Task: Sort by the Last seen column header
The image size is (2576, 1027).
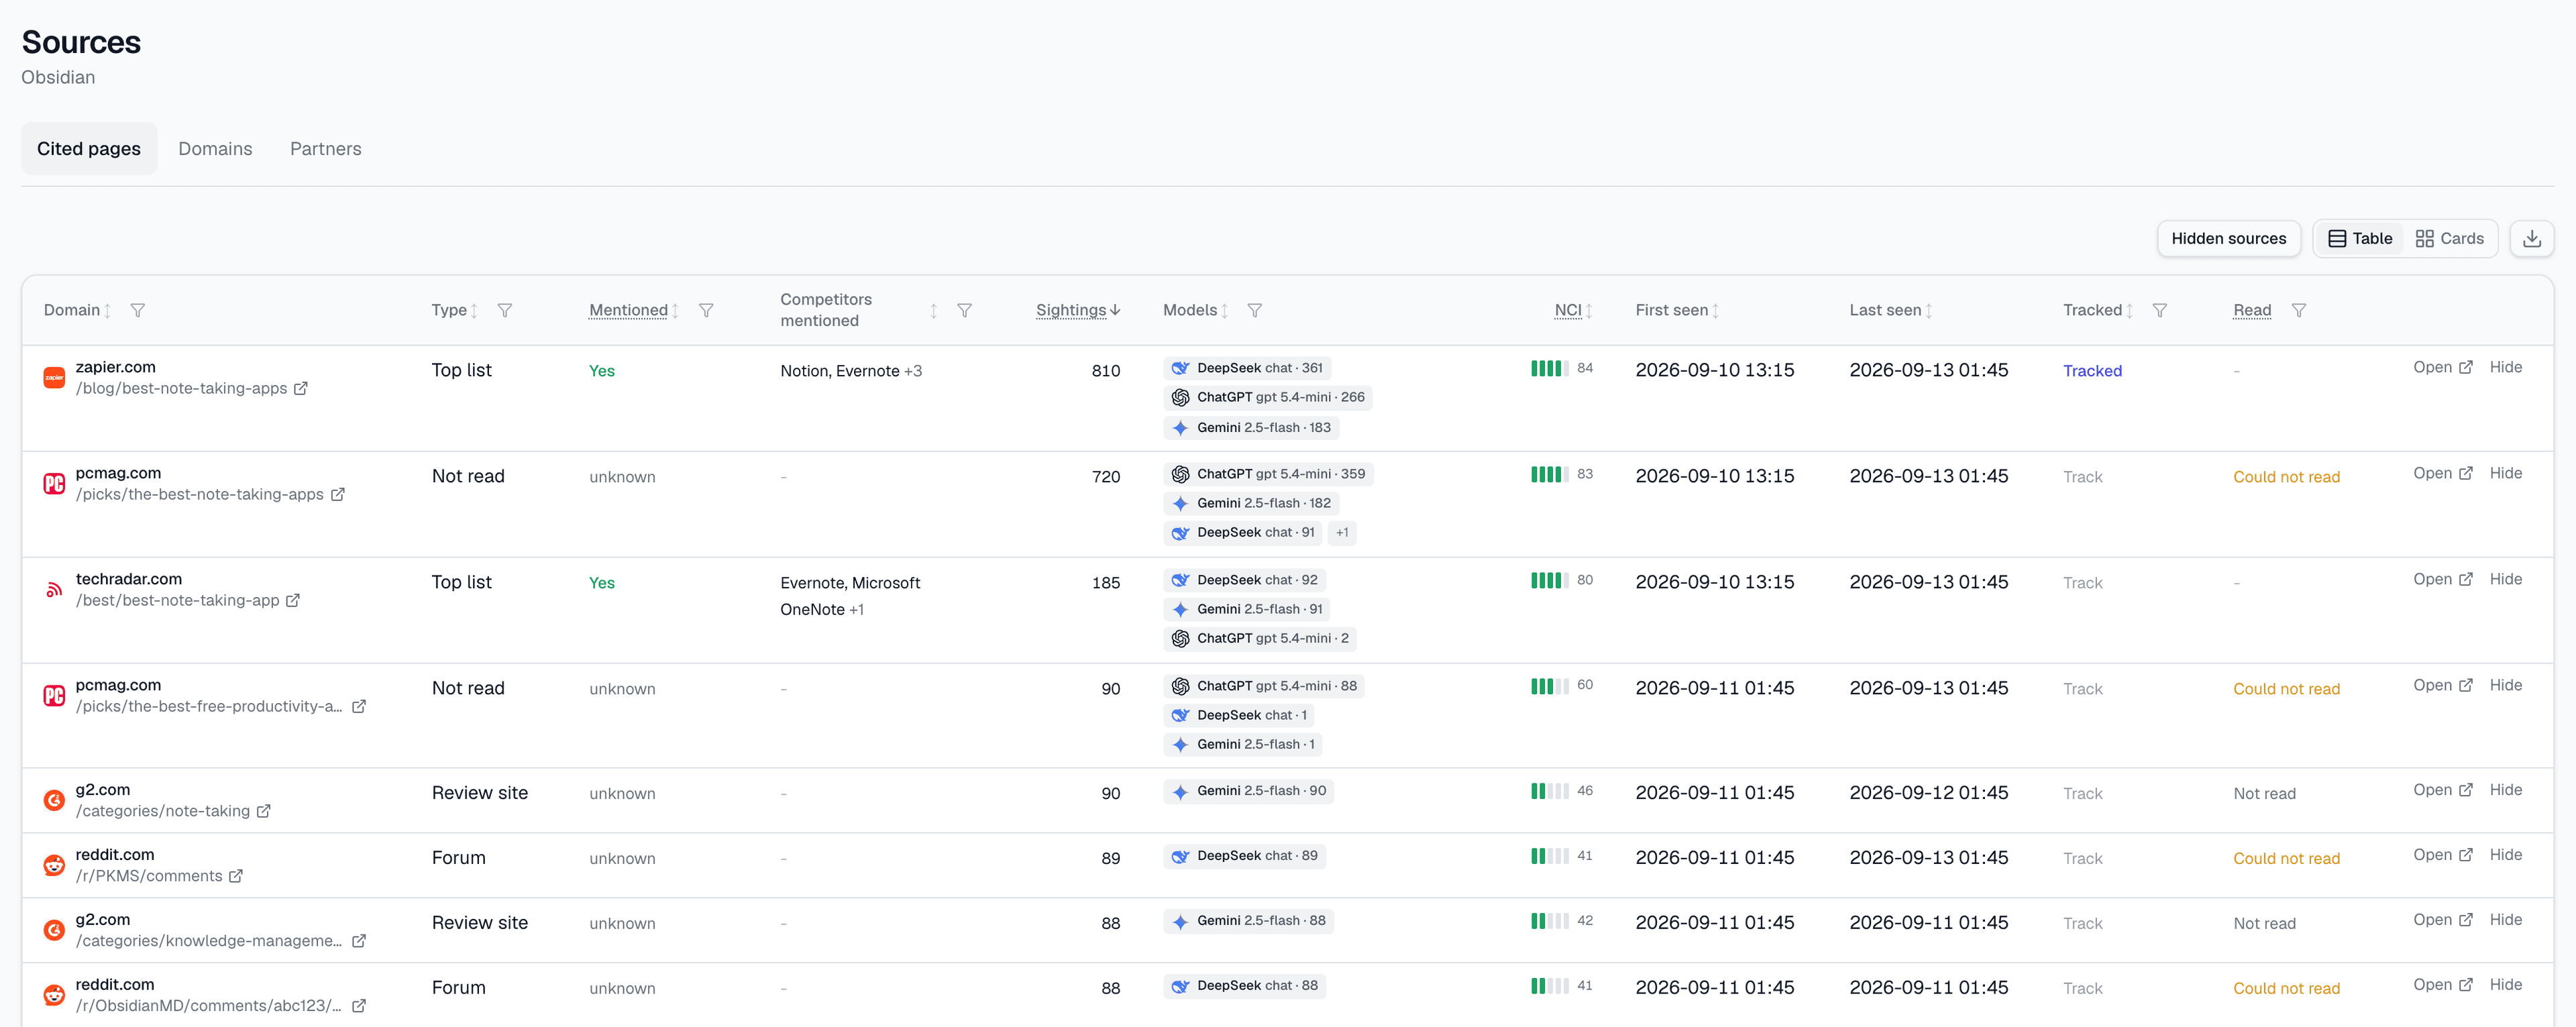Action: 1890,310
